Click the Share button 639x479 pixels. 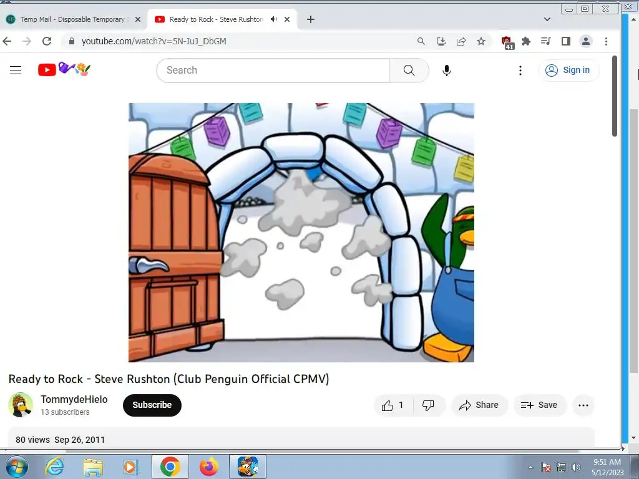(479, 405)
